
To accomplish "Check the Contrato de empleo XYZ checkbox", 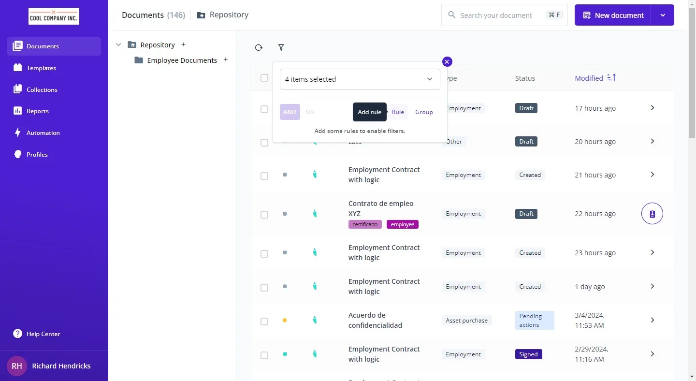I will click(x=264, y=215).
